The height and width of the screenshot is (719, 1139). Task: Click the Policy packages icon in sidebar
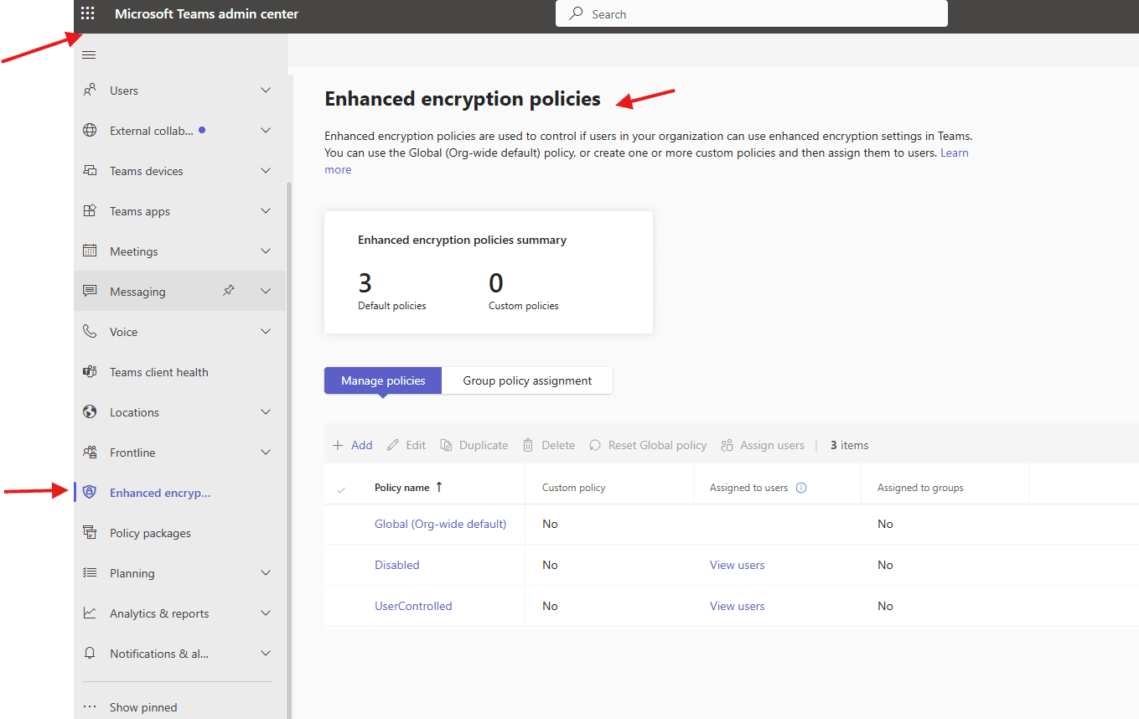pyautogui.click(x=90, y=532)
